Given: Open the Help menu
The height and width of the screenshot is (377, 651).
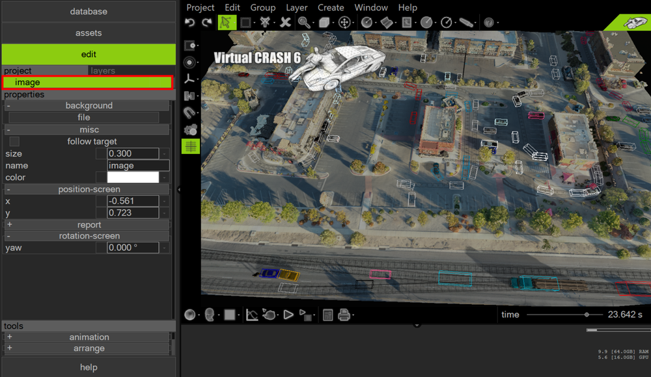Looking at the screenshot, I should tap(408, 7).
